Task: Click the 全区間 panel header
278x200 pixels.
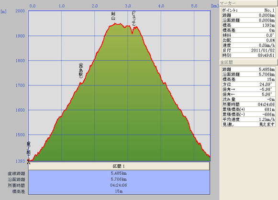Action: click(x=248, y=62)
